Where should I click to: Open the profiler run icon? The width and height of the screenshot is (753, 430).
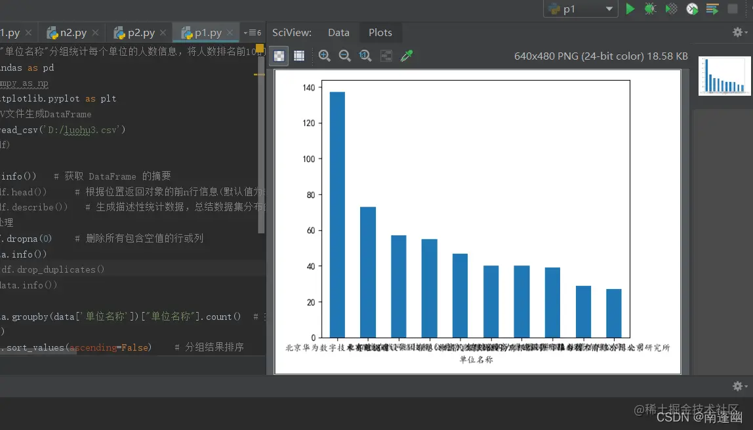pos(692,9)
